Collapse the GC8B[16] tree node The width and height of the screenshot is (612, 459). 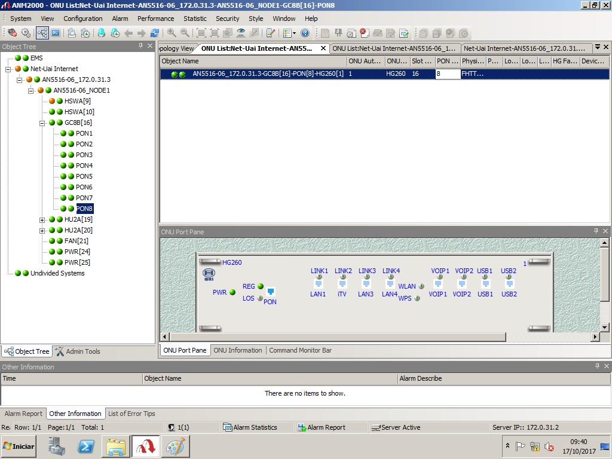coord(42,123)
